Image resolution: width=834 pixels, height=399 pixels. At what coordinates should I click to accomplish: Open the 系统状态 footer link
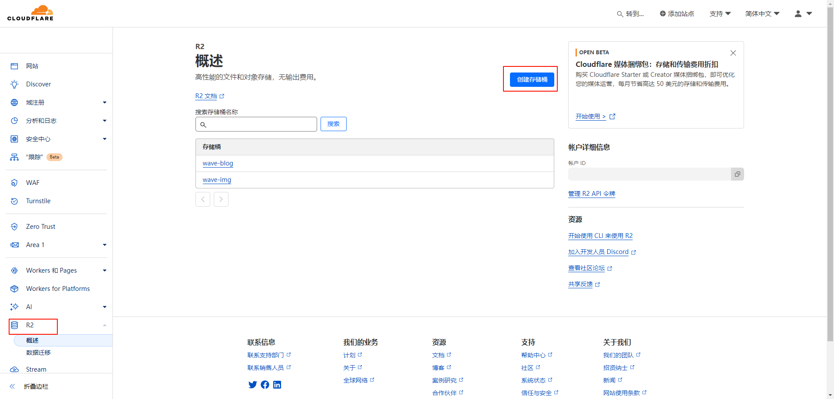(x=536, y=380)
